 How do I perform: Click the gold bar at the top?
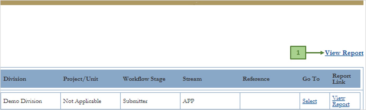click(x=106, y=3)
